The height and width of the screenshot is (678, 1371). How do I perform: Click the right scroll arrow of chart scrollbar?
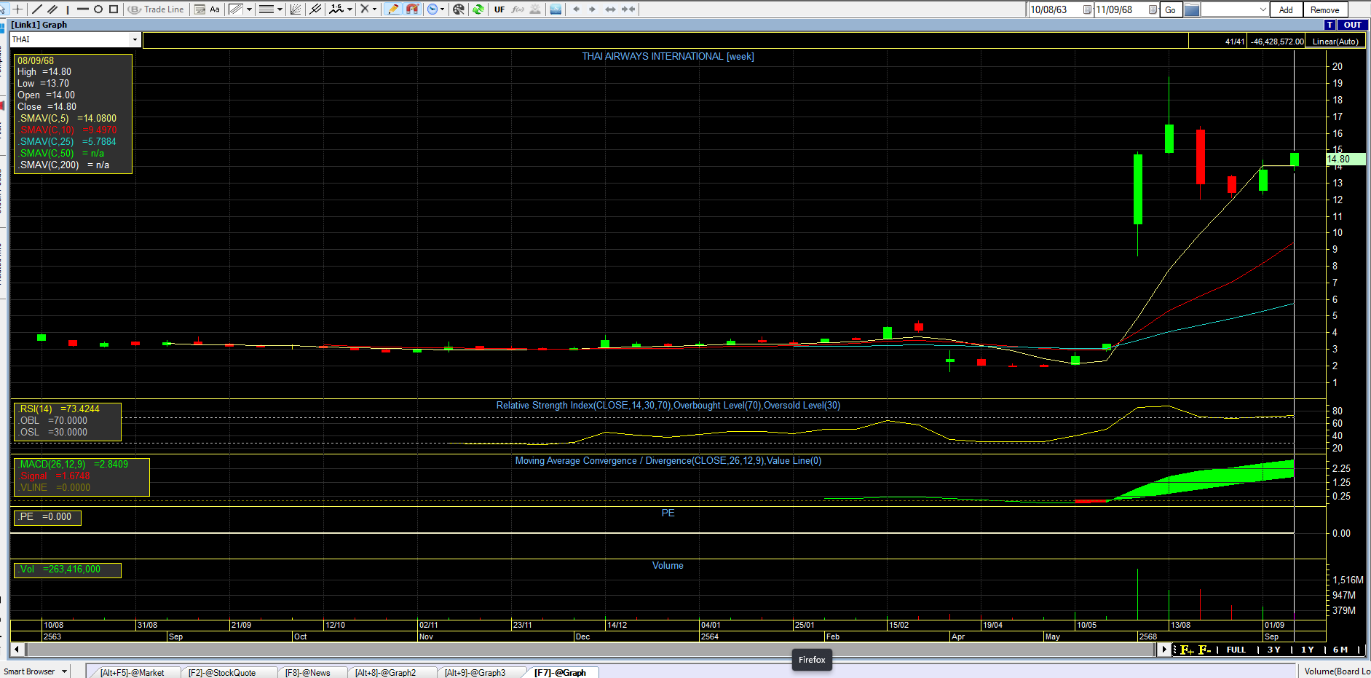pos(1164,649)
